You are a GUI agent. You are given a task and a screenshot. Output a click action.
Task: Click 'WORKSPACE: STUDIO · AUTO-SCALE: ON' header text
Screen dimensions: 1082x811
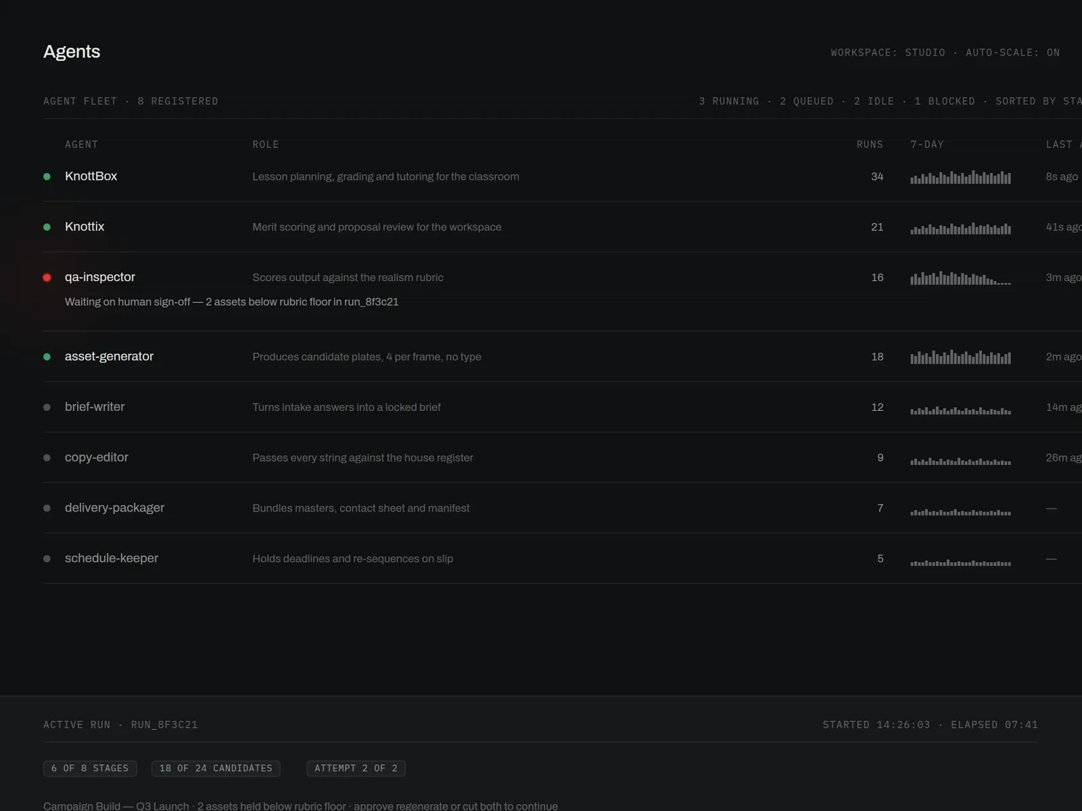pyautogui.click(x=945, y=53)
